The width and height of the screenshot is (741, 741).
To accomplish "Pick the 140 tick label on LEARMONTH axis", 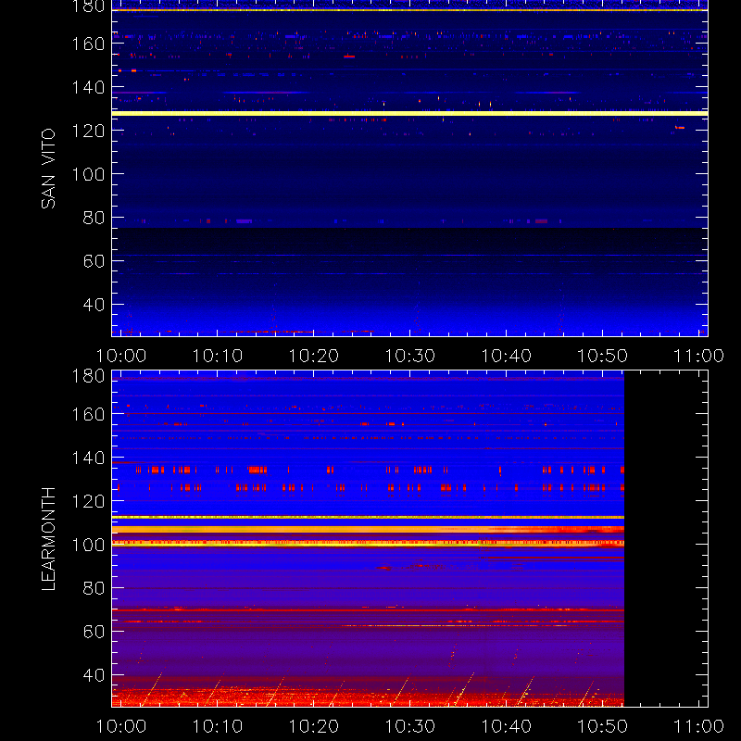I will 88,458.
